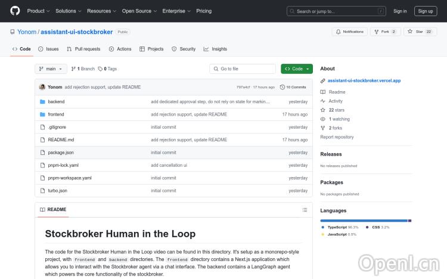This screenshot has width=447, height=279.
Task: Open the Product menu
Action: [x=38, y=11]
